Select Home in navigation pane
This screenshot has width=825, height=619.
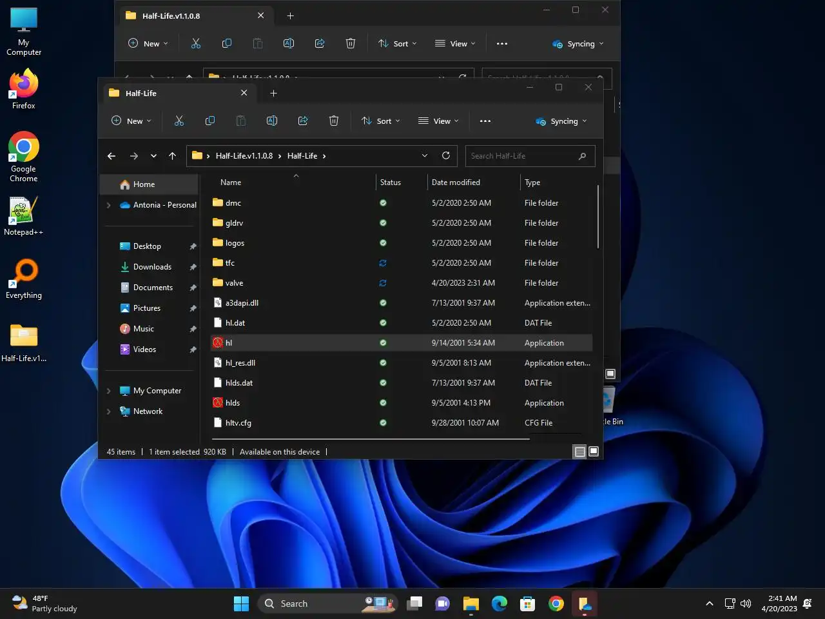pyautogui.click(x=150, y=184)
